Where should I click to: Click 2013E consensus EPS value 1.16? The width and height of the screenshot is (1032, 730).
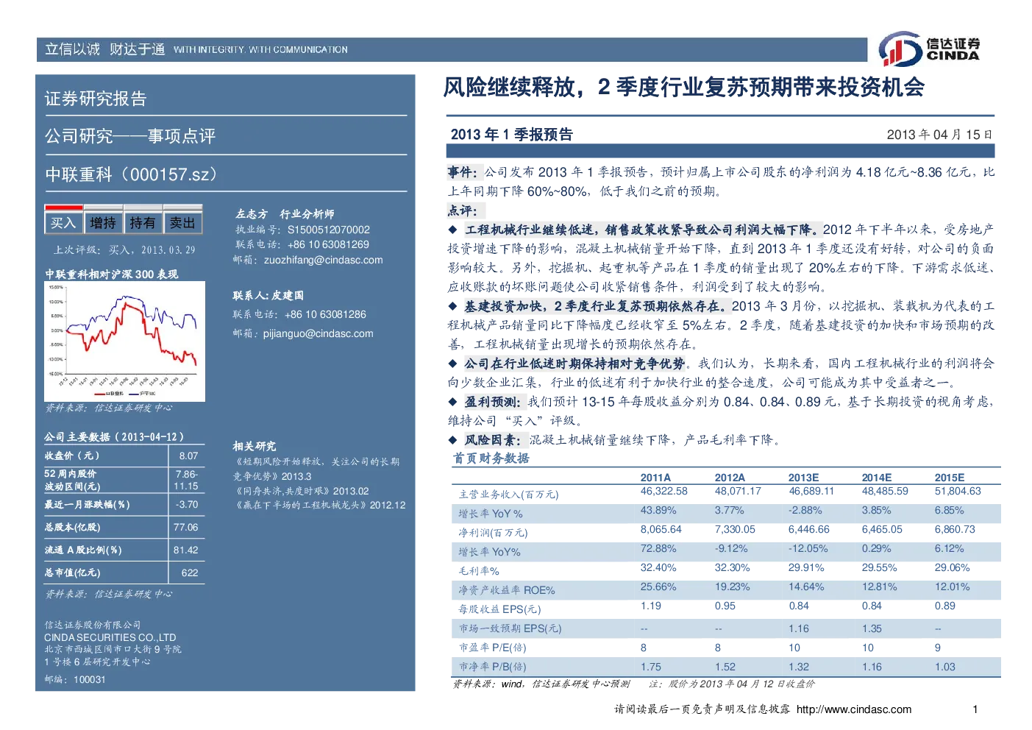point(799,628)
